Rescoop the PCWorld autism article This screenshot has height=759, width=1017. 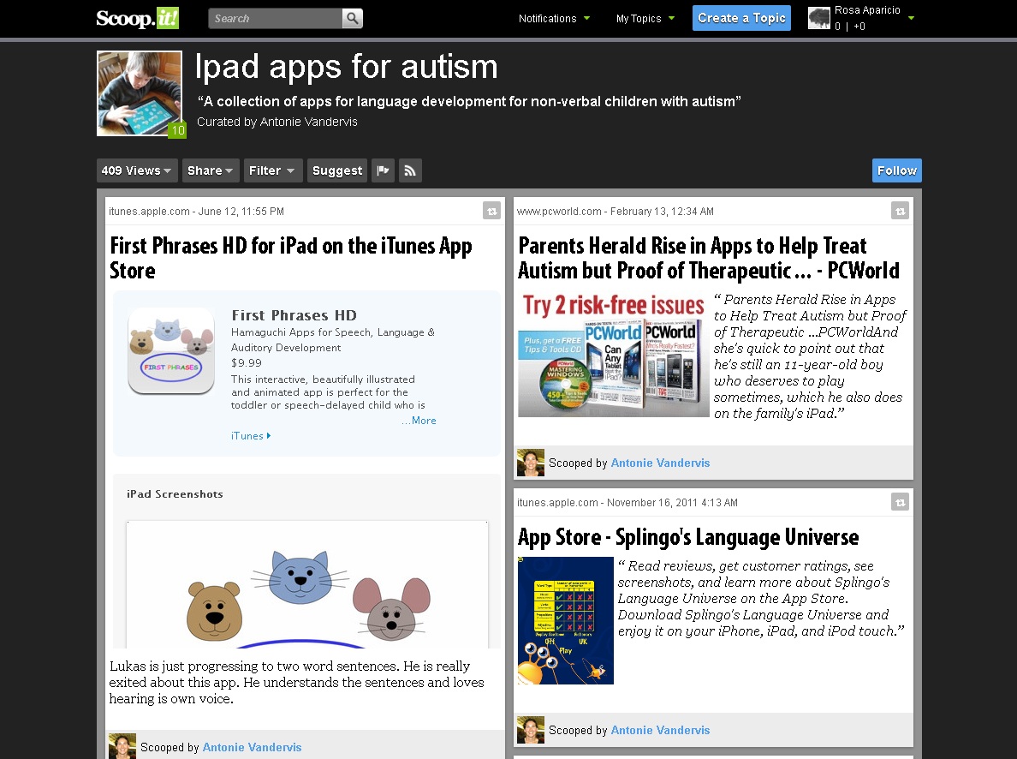900,210
